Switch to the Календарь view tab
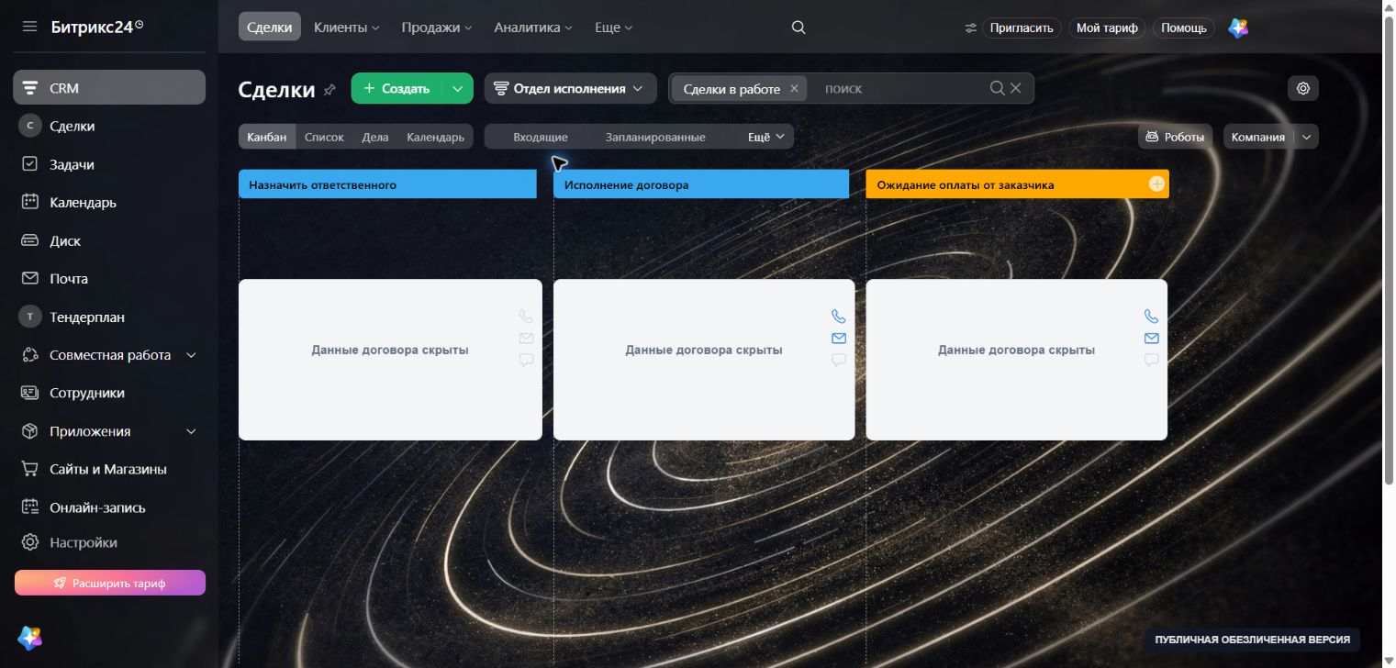This screenshot has width=1396, height=668. click(436, 137)
